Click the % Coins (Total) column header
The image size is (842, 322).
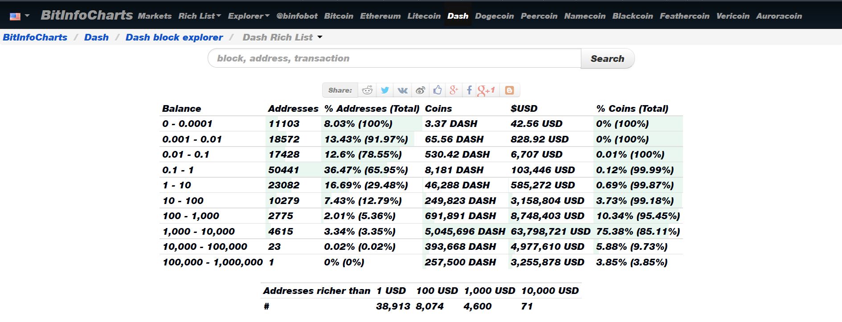coord(632,109)
